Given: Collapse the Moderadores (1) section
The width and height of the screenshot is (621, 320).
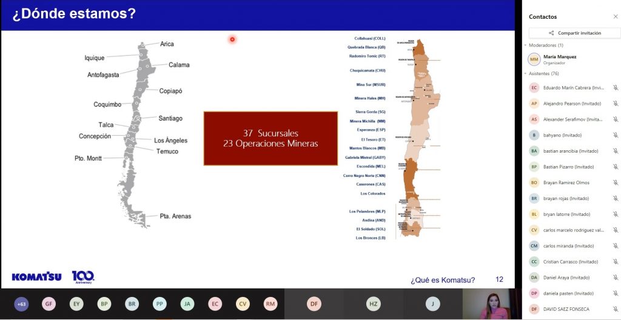Looking at the screenshot, I should 525,45.
